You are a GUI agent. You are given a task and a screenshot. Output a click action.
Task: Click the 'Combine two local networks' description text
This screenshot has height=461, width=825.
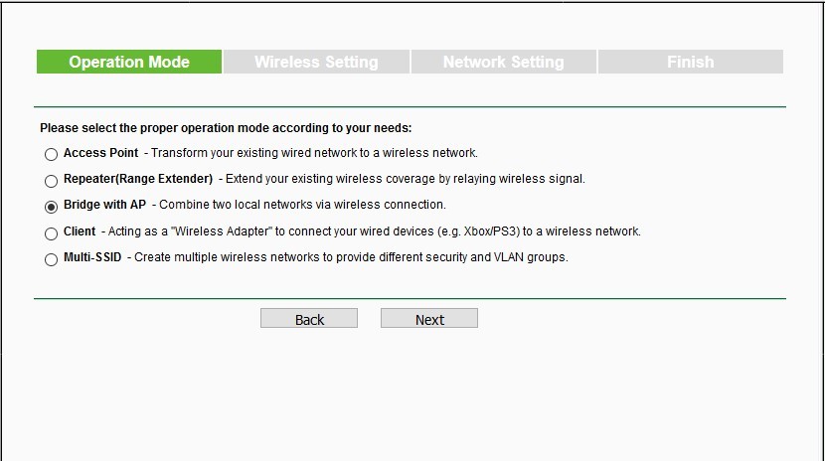coord(302,205)
